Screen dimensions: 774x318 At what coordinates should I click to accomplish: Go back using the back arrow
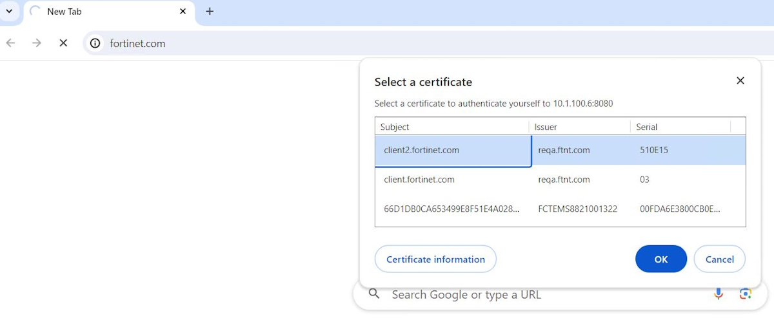click(10, 43)
